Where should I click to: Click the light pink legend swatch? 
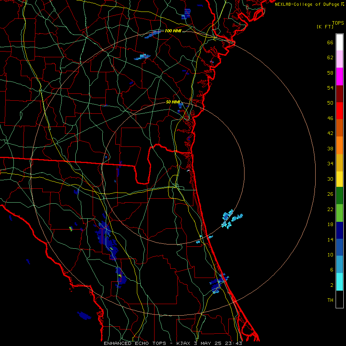click(339, 59)
